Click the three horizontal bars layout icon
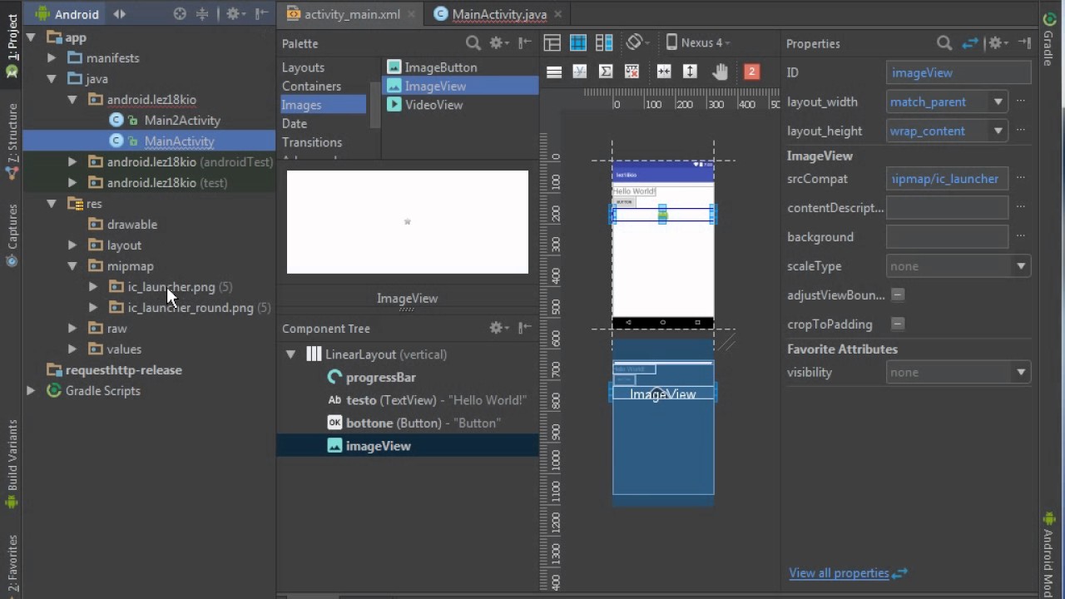 [554, 72]
